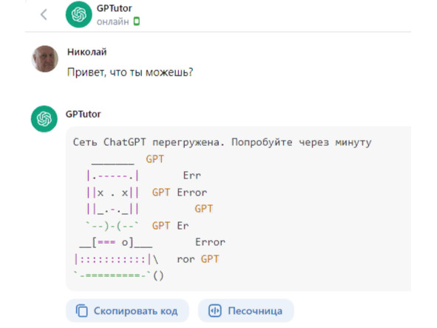Click the ASCII face line with x . x
This screenshot has width=437, height=328.
pyautogui.click(x=112, y=193)
